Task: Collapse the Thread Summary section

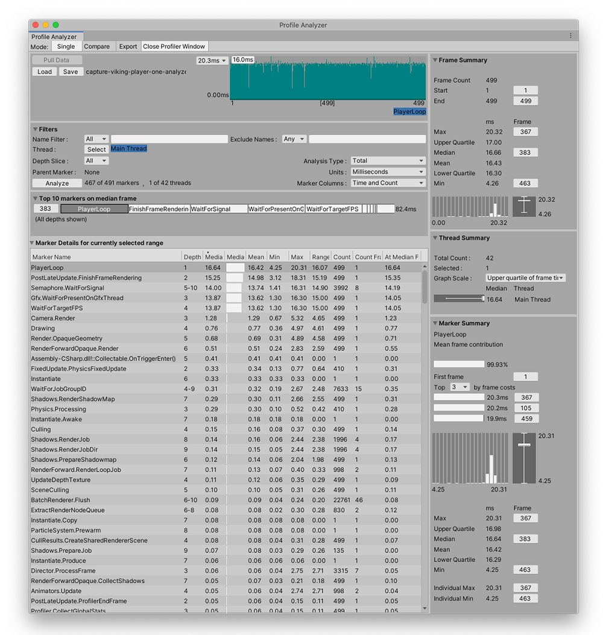Action: [435, 238]
